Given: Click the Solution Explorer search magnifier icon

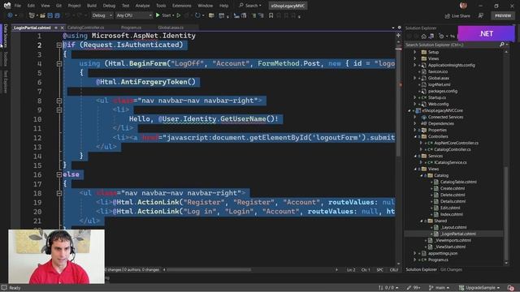Looking at the screenshot, I should coord(502,45).
